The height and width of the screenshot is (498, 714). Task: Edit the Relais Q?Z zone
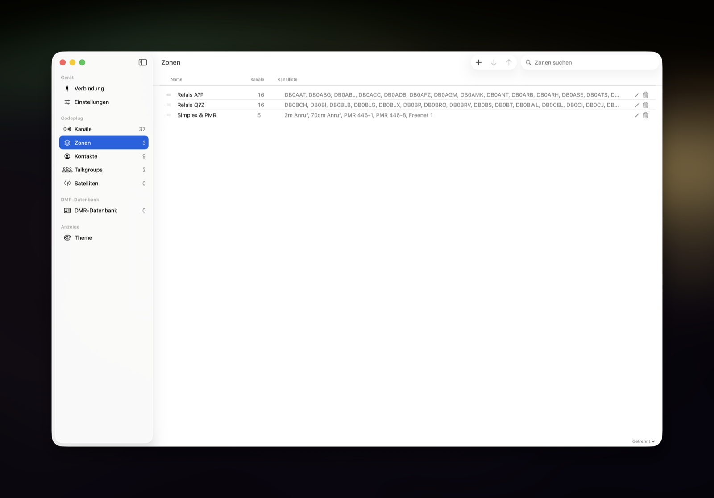tap(637, 105)
